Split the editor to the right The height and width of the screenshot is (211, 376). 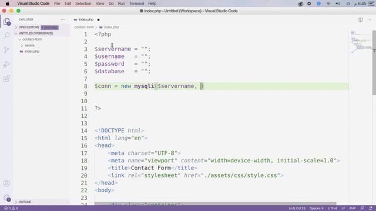click(360, 19)
